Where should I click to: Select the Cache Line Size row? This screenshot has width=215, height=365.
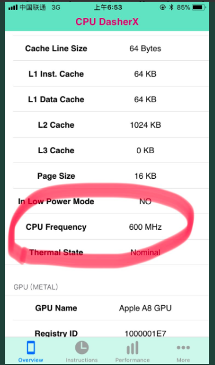[107, 48]
